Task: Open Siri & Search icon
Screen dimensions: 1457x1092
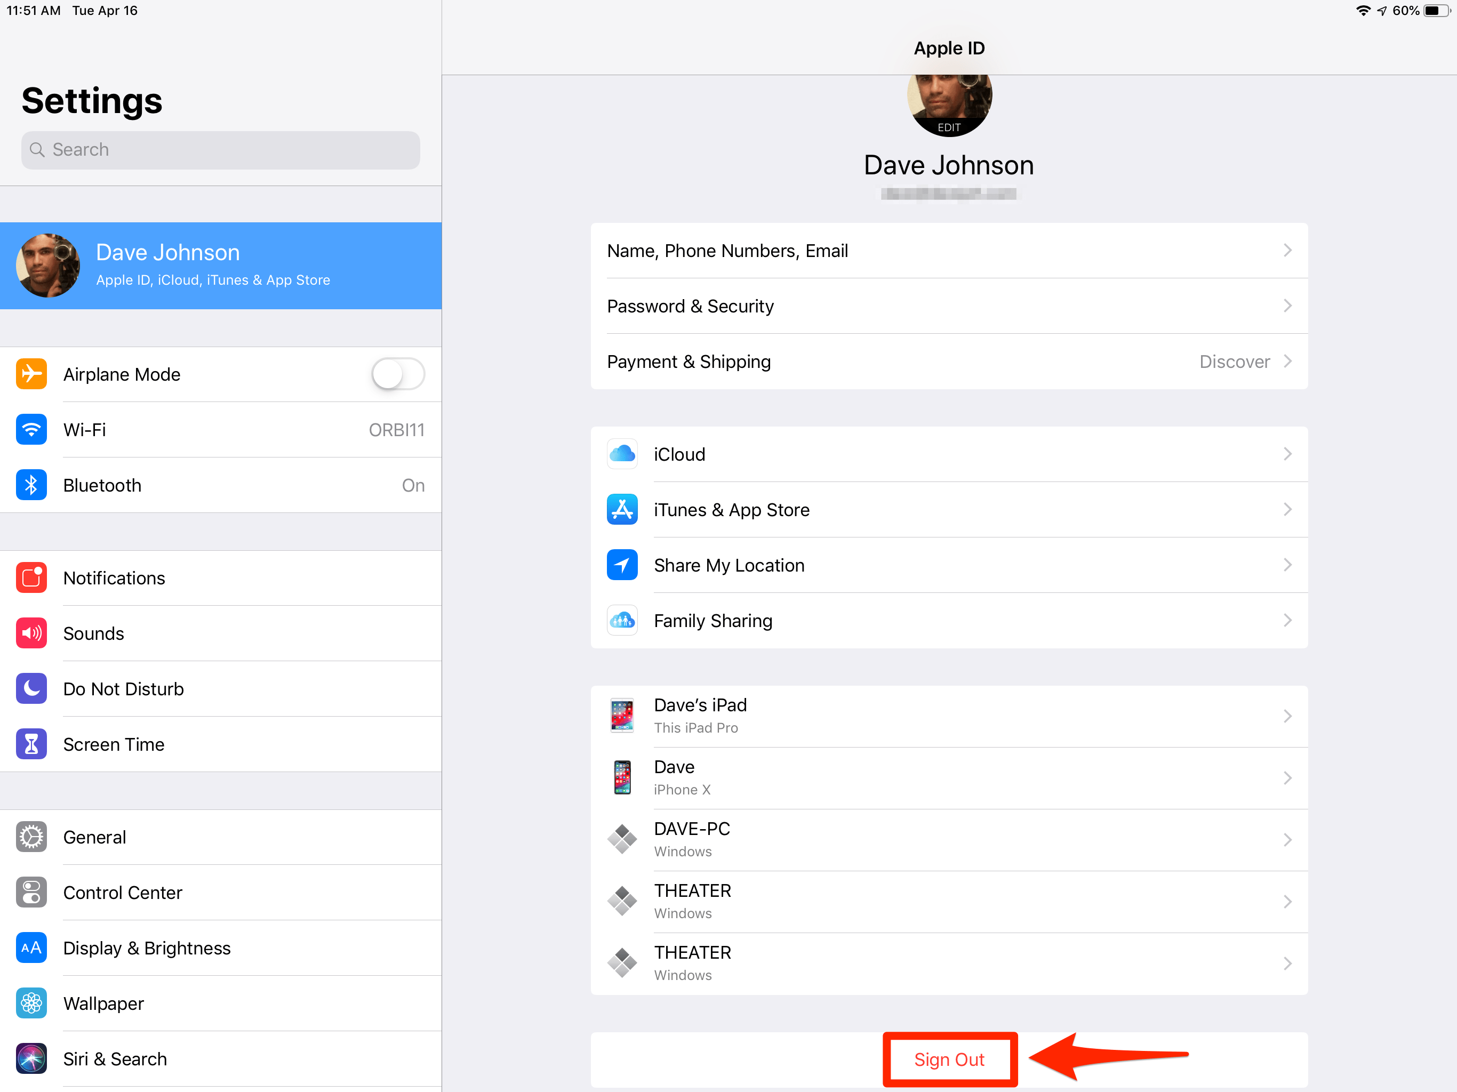Action: click(x=31, y=1058)
